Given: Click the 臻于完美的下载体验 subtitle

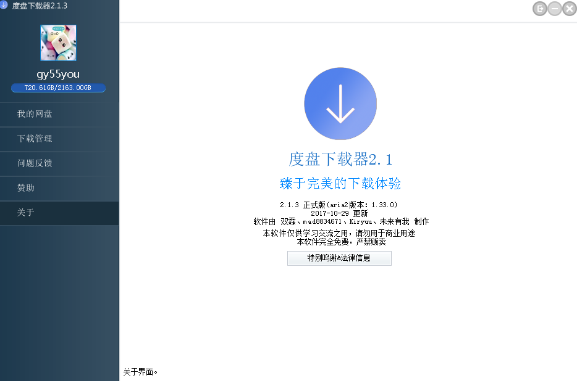Looking at the screenshot, I should click(x=340, y=183).
